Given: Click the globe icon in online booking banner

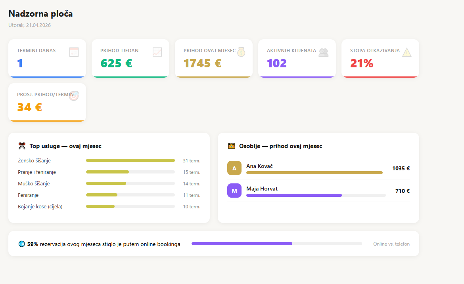Looking at the screenshot, I should [22, 244].
